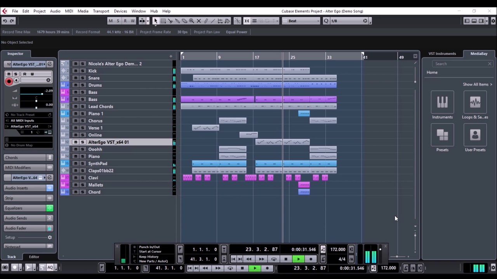Open the Beat snap type dropdown
The height and width of the screenshot is (279, 497).
pos(301,21)
